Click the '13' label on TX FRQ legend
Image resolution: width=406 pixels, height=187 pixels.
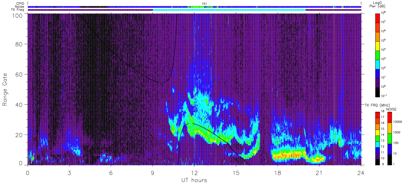point(383,140)
